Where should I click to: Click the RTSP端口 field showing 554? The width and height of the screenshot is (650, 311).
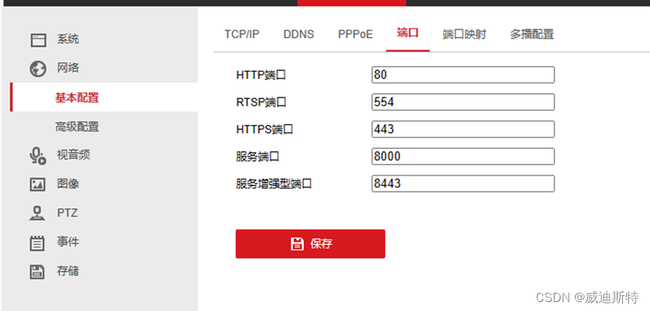click(463, 102)
